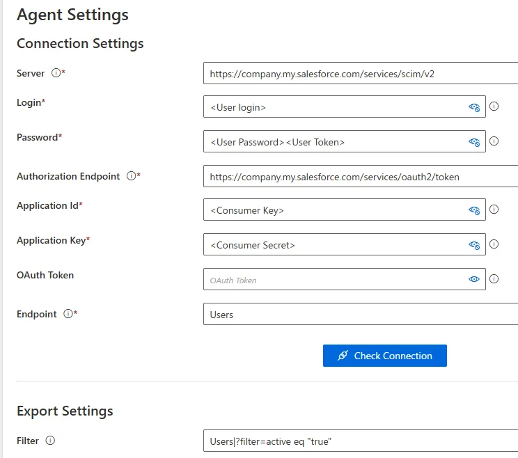Click the info icon next to Authorization Endpoint label
This screenshot has height=458, width=518.
[x=131, y=175]
